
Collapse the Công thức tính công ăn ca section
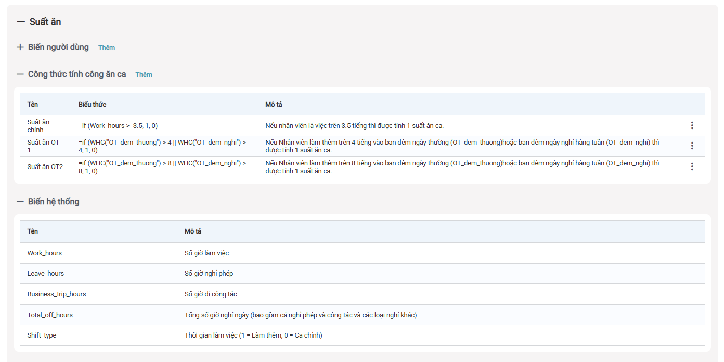click(x=20, y=74)
